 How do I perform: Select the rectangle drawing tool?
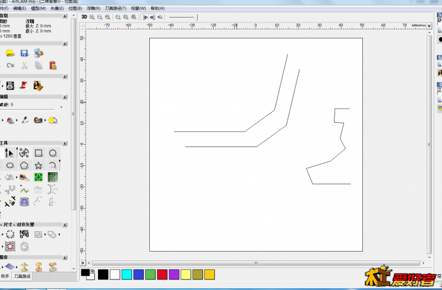tap(38, 153)
